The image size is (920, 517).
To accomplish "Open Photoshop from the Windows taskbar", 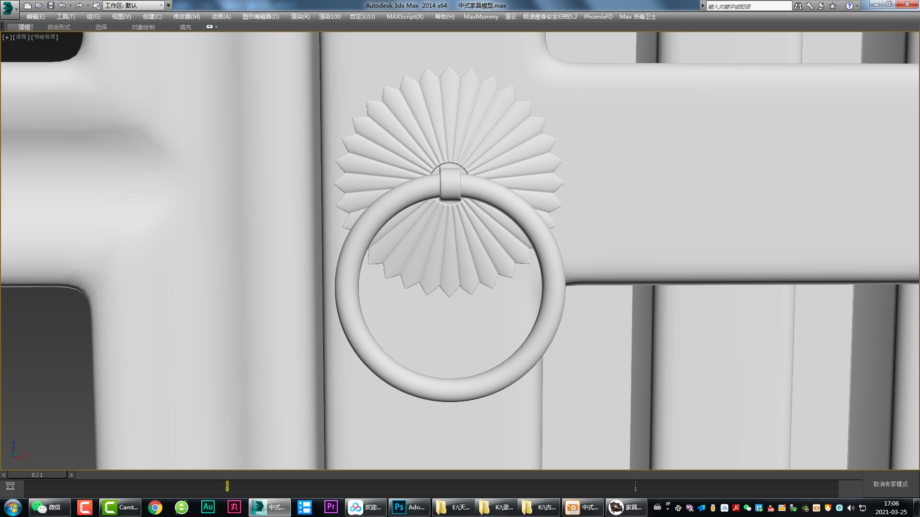I will pos(409,507).
